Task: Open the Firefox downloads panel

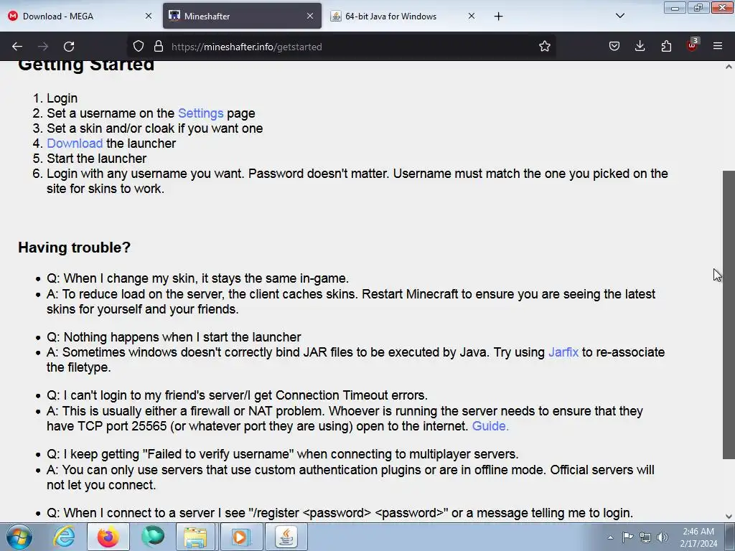Action: point(640,47)
